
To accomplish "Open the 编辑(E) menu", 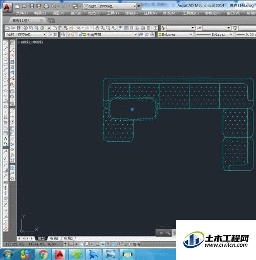I will point(40,13).
